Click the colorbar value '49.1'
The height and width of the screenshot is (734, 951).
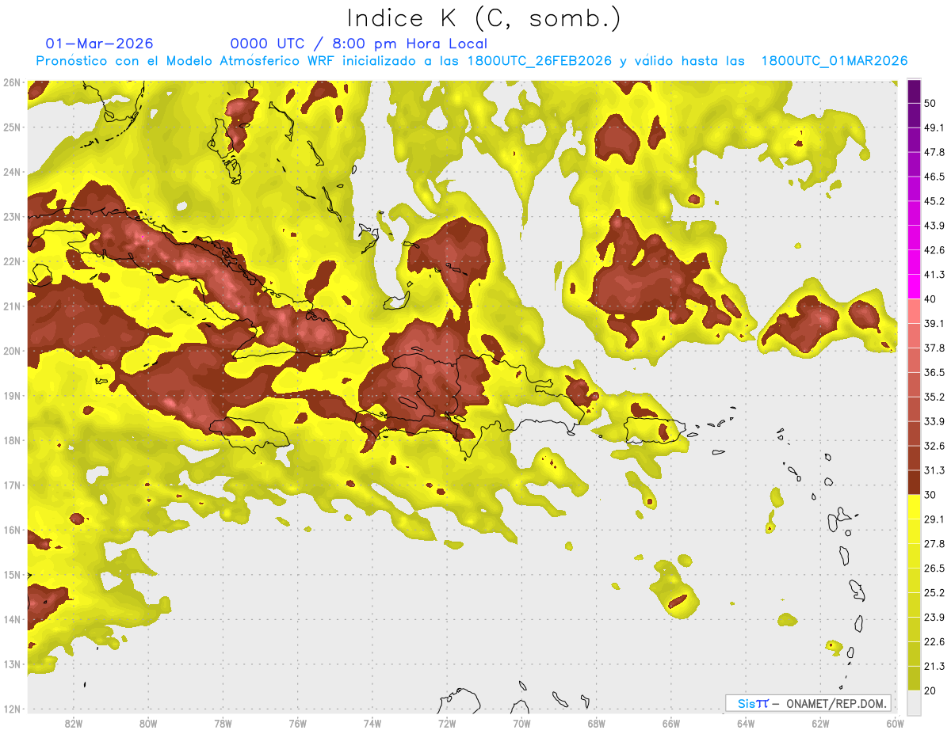[934, 127]
